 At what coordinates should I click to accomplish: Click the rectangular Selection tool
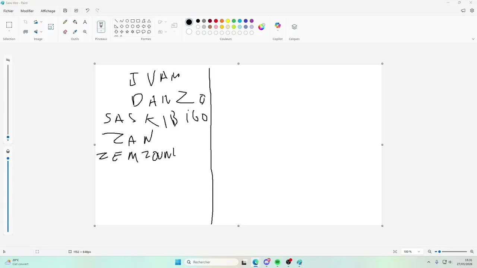coord(9,25)
